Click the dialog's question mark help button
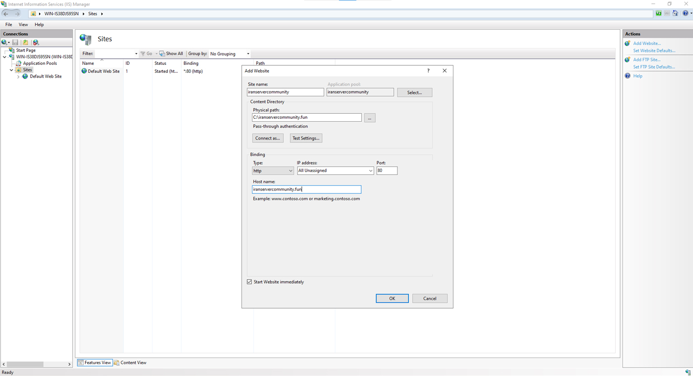 428,71
